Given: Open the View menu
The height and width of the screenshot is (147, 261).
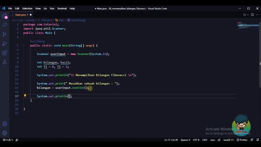Looking at the screenshot, I should tap(38, 9).
